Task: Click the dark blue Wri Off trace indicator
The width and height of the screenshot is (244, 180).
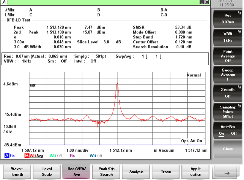Action: pos(96,155)
